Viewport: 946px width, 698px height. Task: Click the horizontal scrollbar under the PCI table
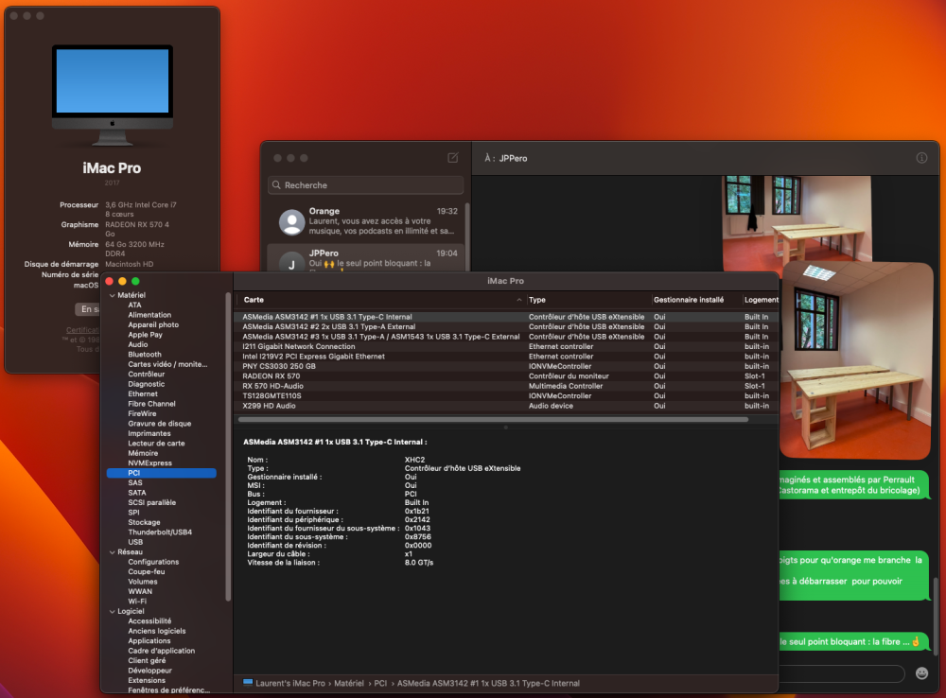[493, 419]
